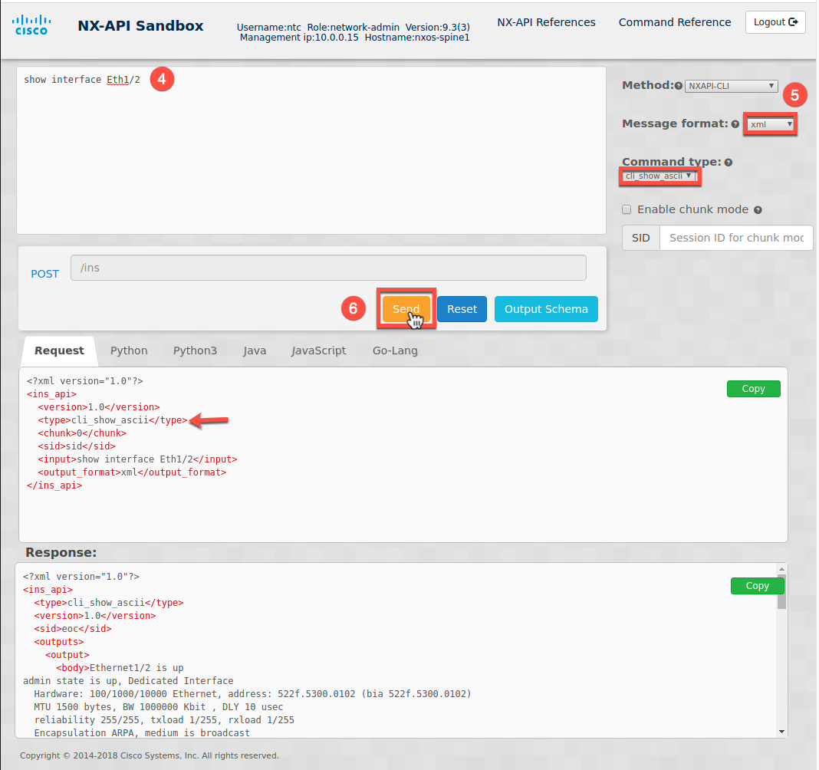Open the Command type help tooltip icon
Image resolution: width=819 pixels, height=770 pixels.
click(x=728, y=162)
